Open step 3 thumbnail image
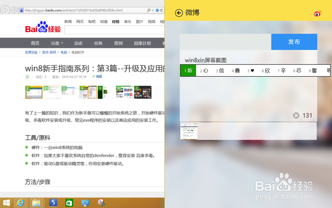 [70, 92]
